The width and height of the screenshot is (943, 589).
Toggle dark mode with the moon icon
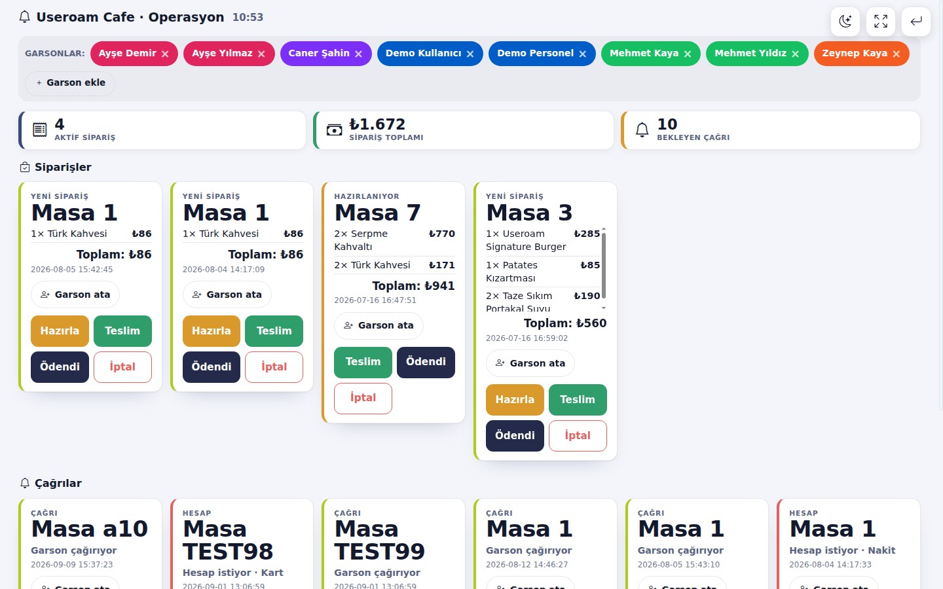(845, 22)
